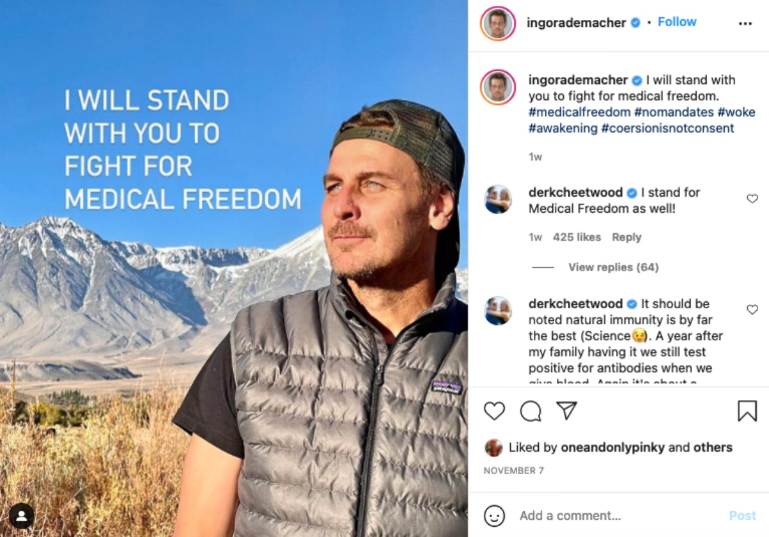This screenshot has width=769, height=537.
Task: Click the emoji smiley face icon
Action: pyautogui.click(x=494, y=516)
